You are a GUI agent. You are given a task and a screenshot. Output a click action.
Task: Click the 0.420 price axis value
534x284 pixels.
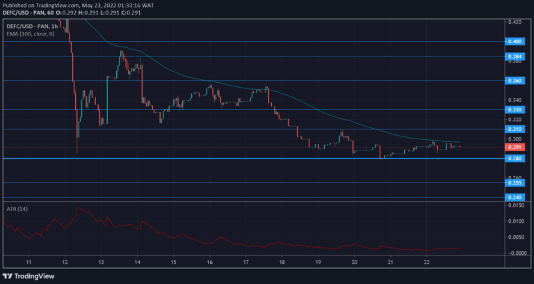(515, 22)
